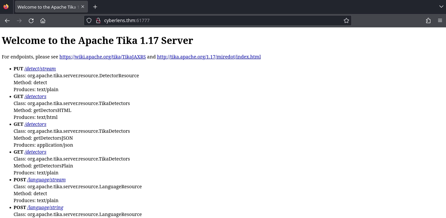Follow the /detect/stream endpoint link

[x=40, y=69]
